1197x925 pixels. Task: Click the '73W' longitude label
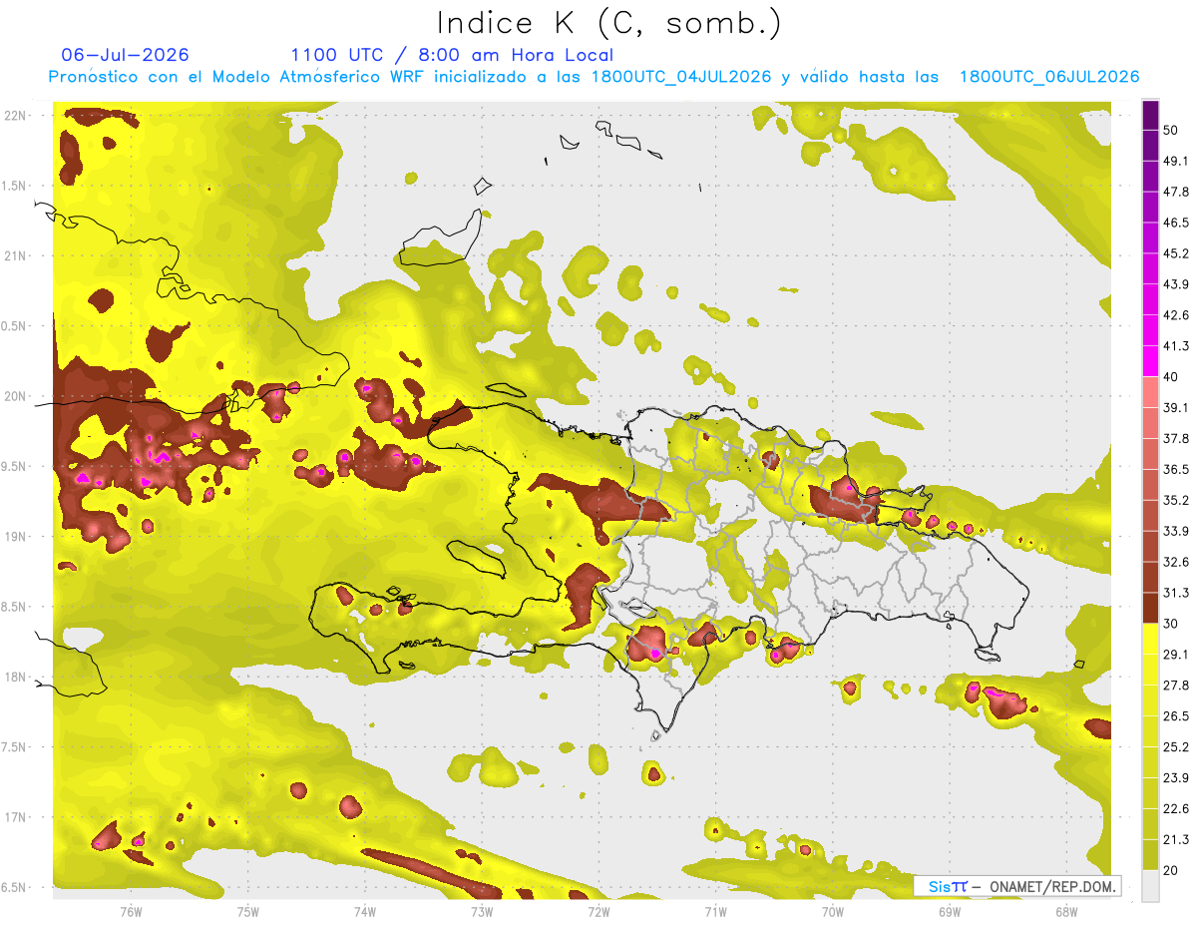click(x=481, y=912)
